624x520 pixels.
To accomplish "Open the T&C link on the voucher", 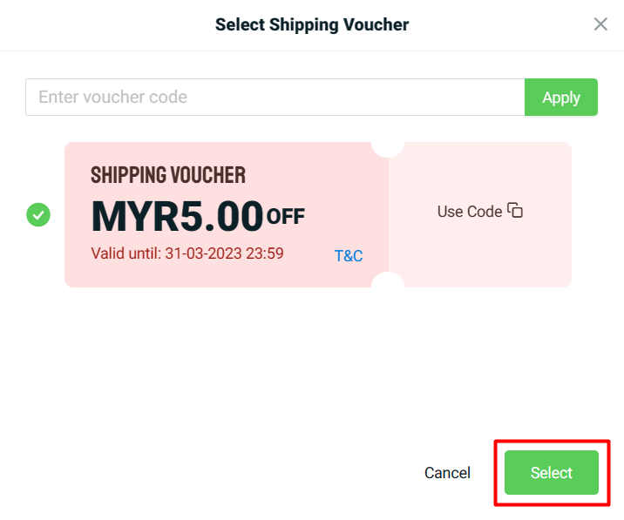I will coord(349,256).
